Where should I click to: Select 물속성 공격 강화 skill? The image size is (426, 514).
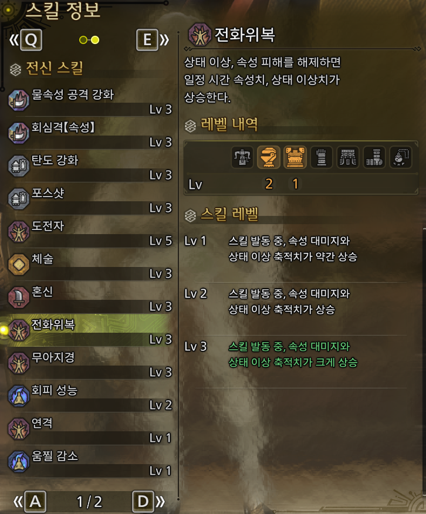[x=90, y=100]
